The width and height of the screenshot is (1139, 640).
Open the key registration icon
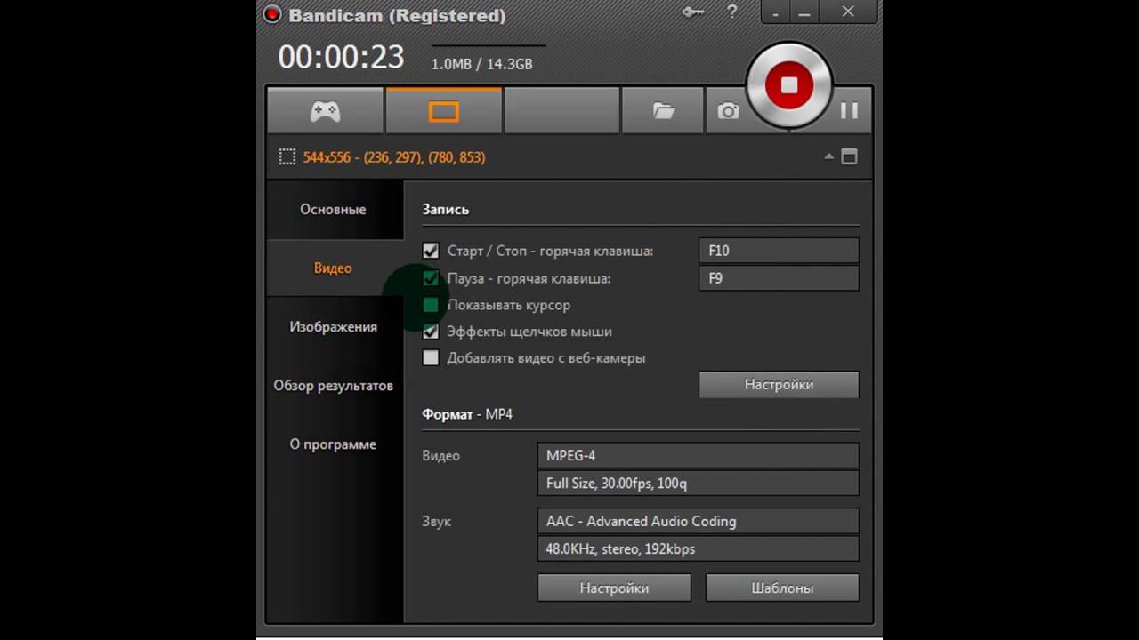(x=693, y=12)
